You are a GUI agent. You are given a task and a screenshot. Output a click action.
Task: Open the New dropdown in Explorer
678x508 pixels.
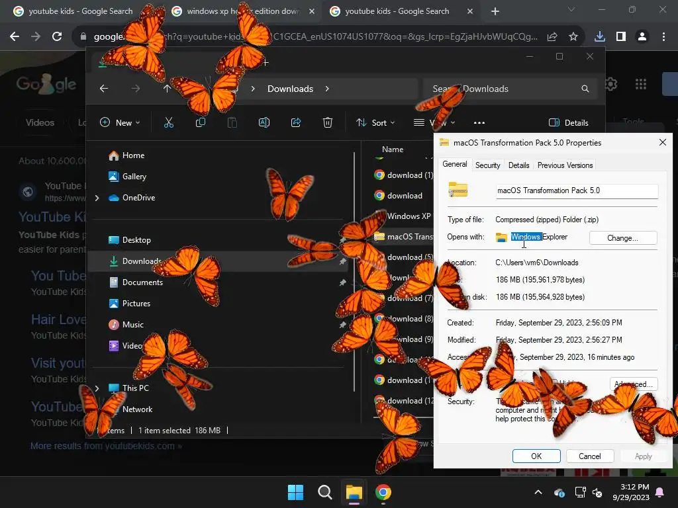120,122
